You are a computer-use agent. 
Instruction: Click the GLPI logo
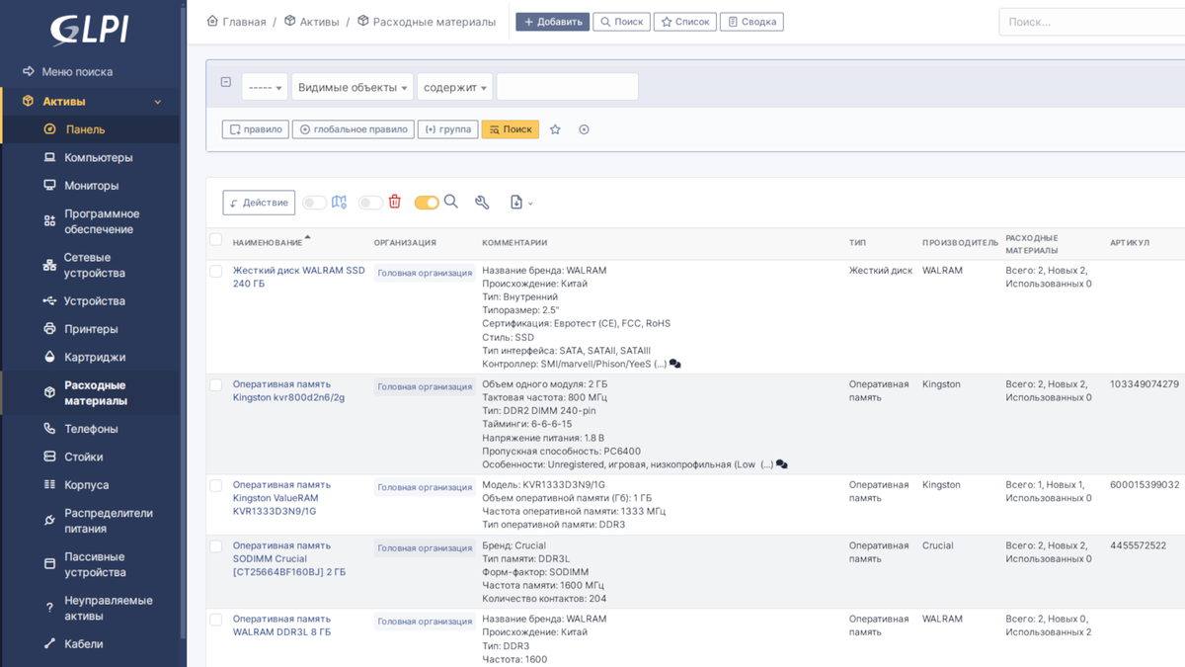tap(90, 29)
